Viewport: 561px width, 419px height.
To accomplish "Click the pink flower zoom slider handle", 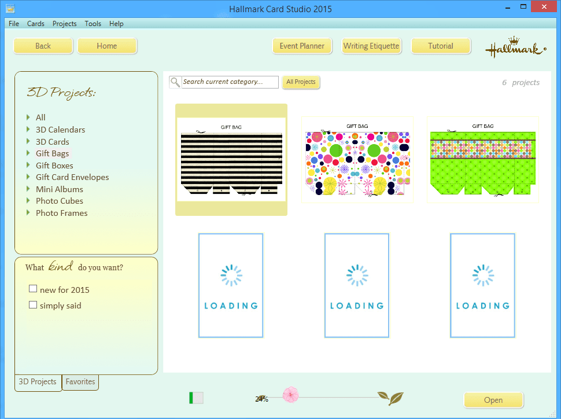I will point(290,395).
